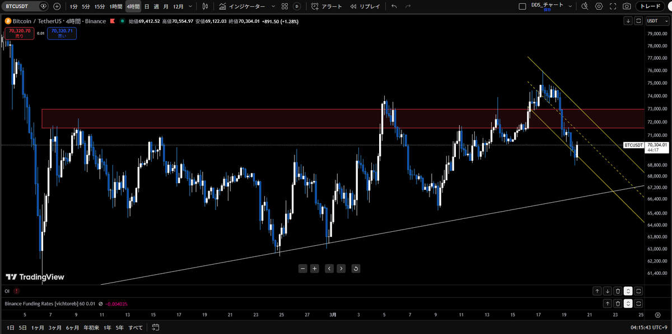
Task: Move the OI pane down
Action: tap(608, 291)
